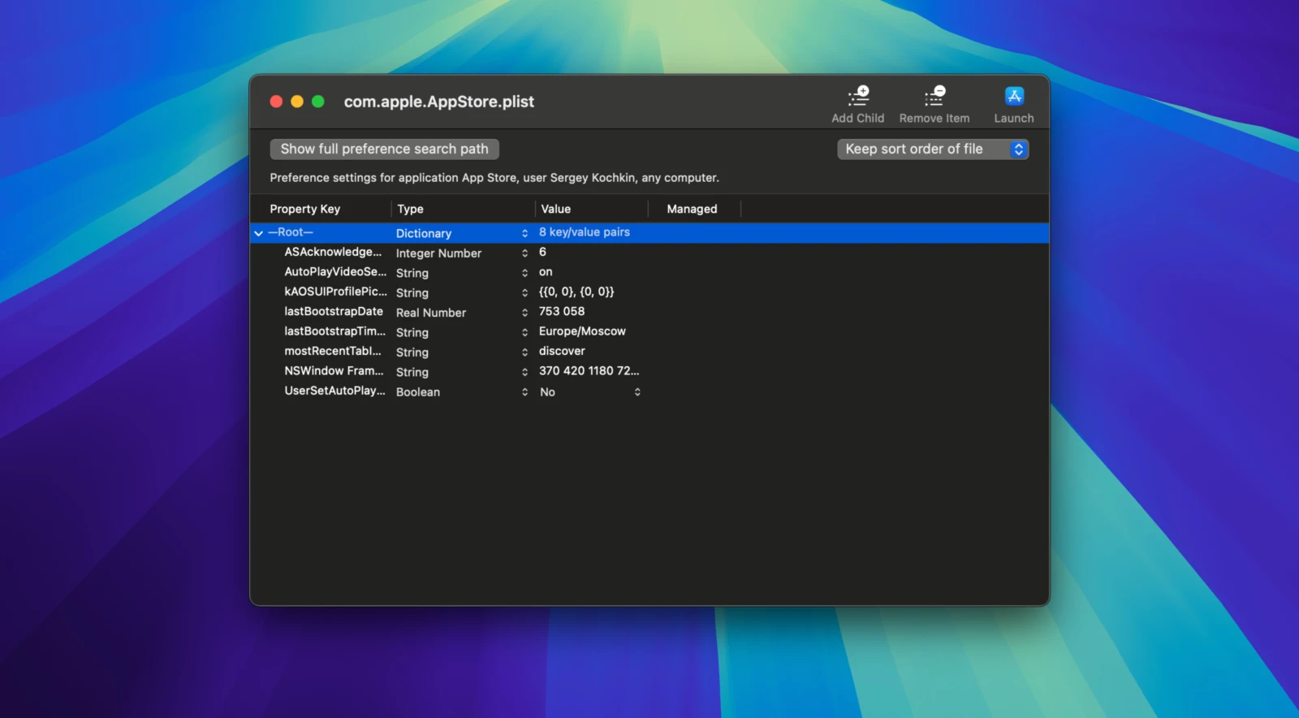Change type popup of UserSetAutoPlay Boolean row
Screen dimensions: 1299x718
click(524, 392)
